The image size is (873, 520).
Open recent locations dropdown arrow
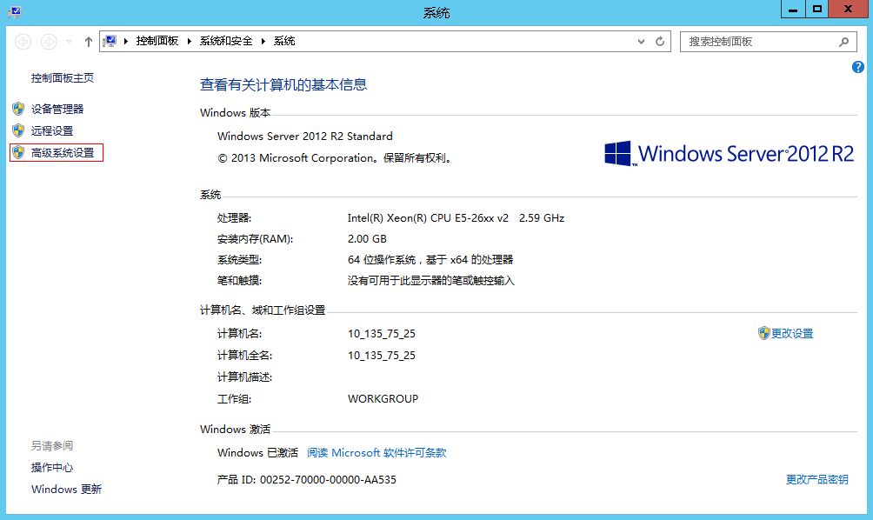coord(69,42)
